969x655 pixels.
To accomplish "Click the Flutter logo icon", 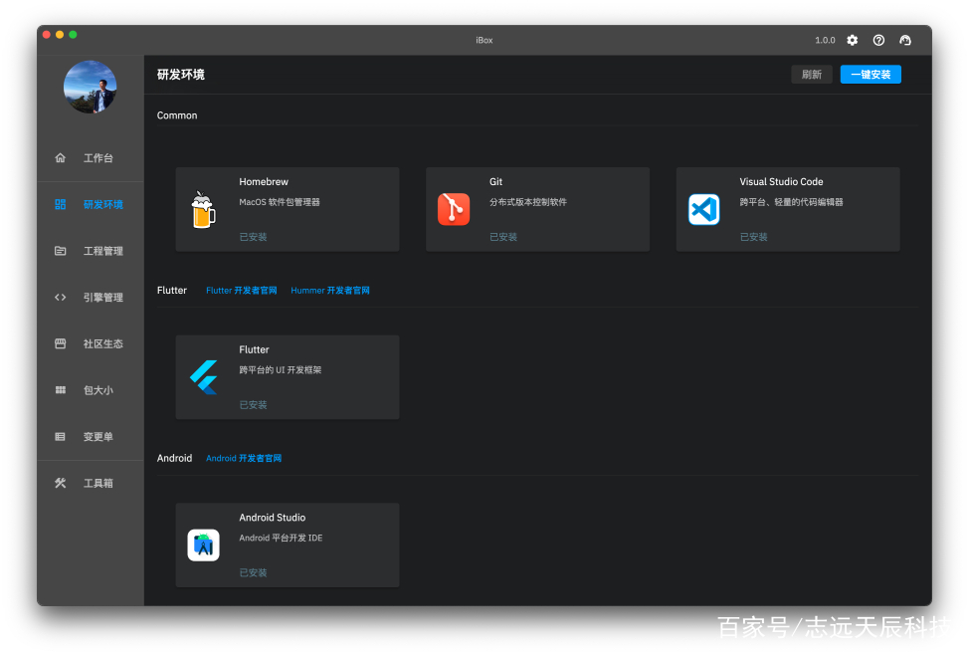I will (203, 376).
